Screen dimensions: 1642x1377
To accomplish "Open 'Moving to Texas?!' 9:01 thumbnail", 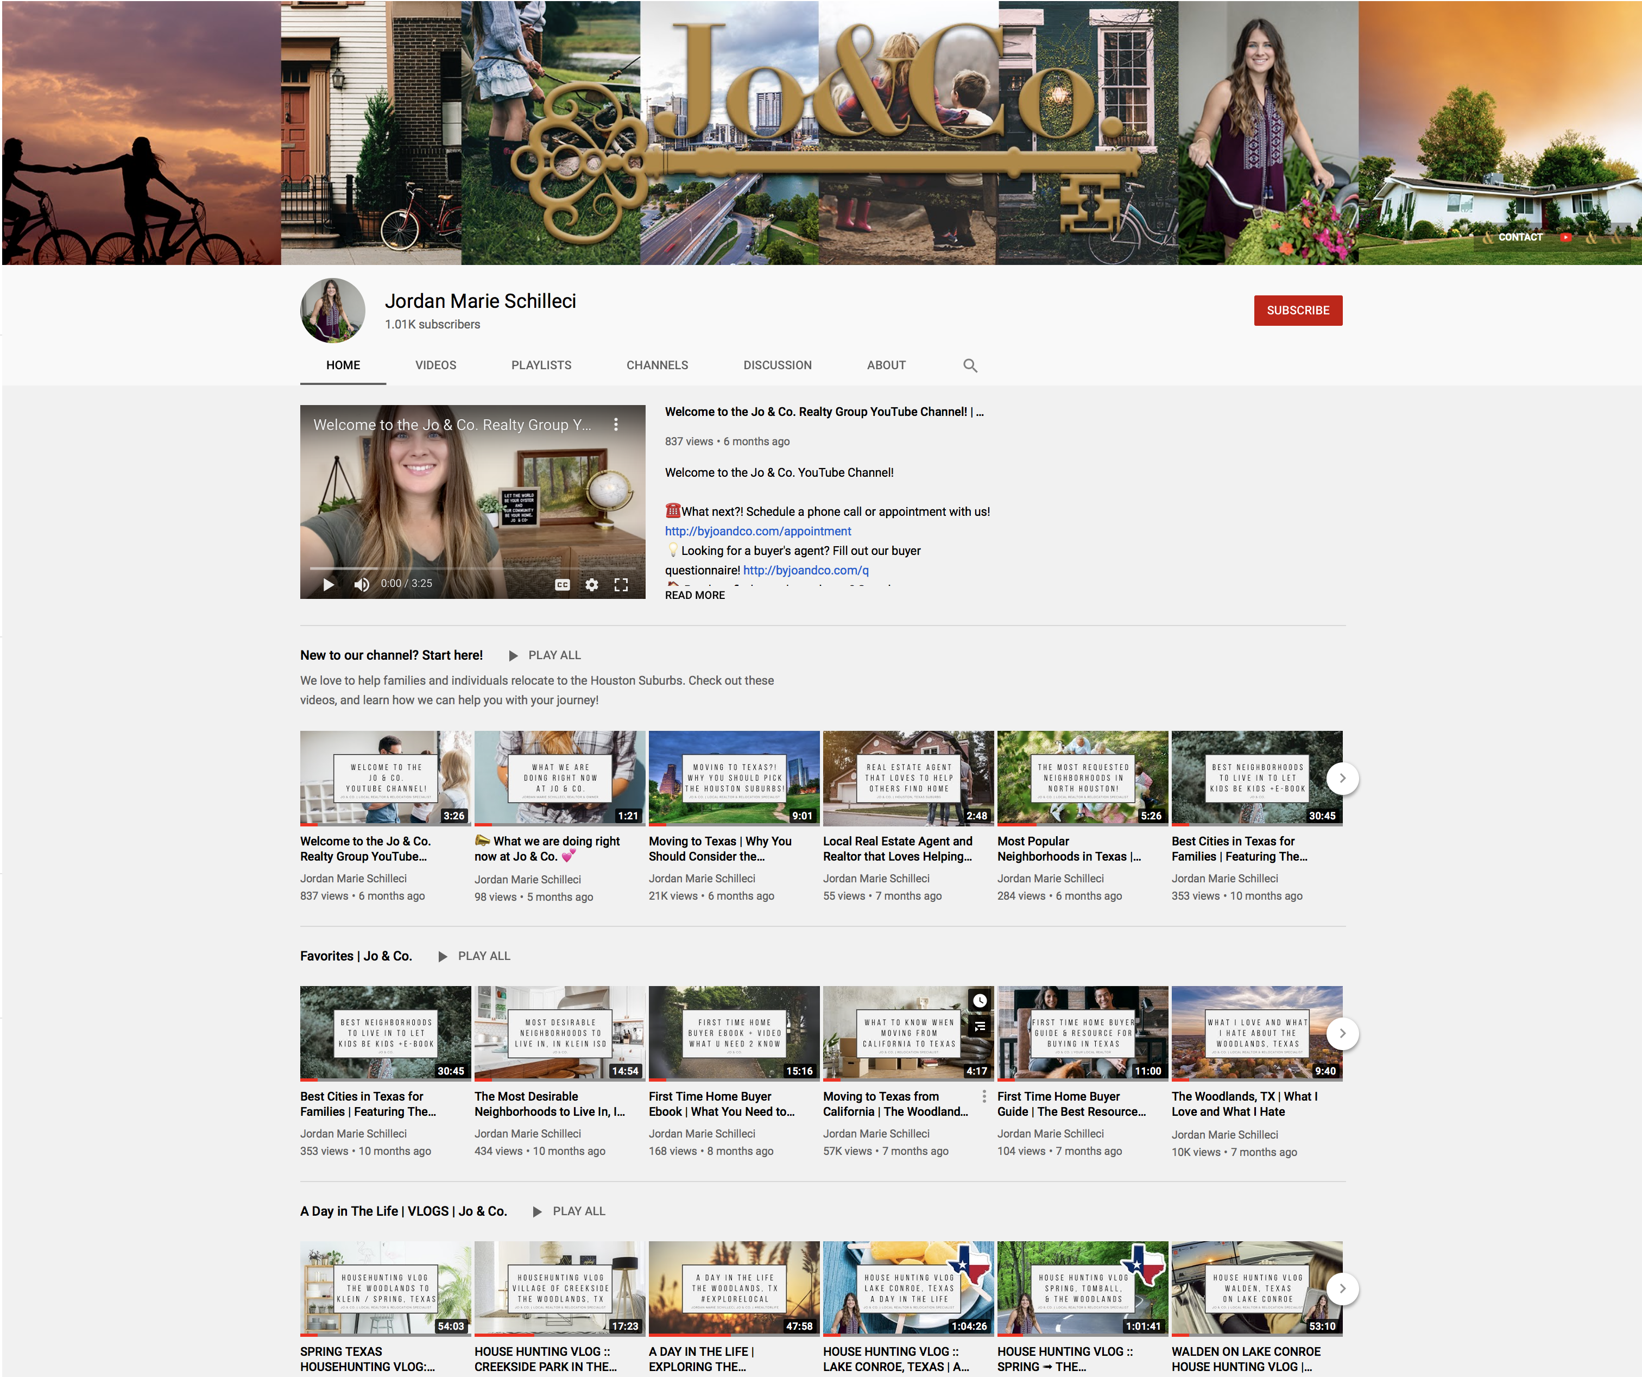I will pos(734,778).
